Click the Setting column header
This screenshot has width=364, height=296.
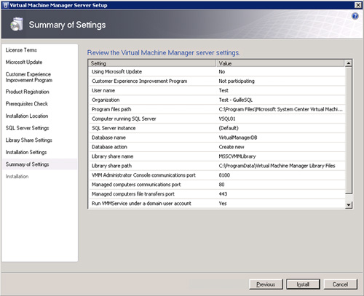[x=152, y=63]
